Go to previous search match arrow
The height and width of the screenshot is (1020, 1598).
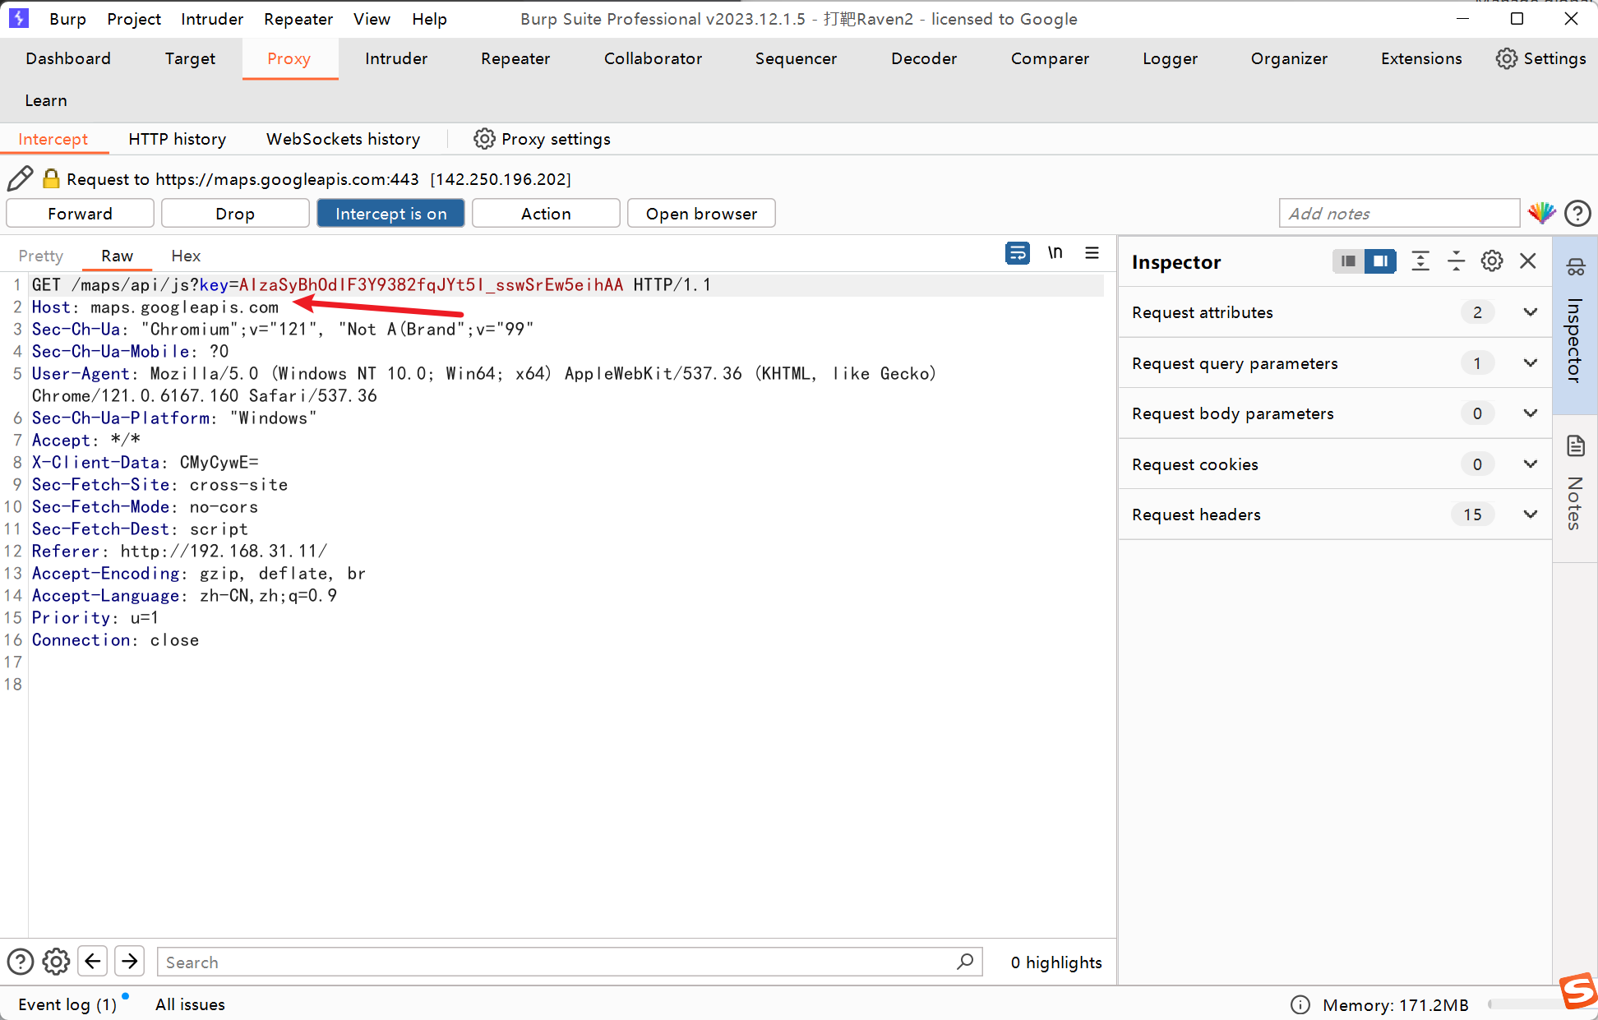(x=93, y=962)
